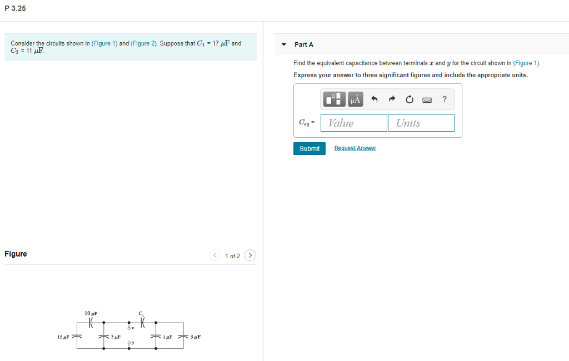Click the 'Part A' heading text
The height and width of the screenshot is (361, 569).
(x=304, y=44)
